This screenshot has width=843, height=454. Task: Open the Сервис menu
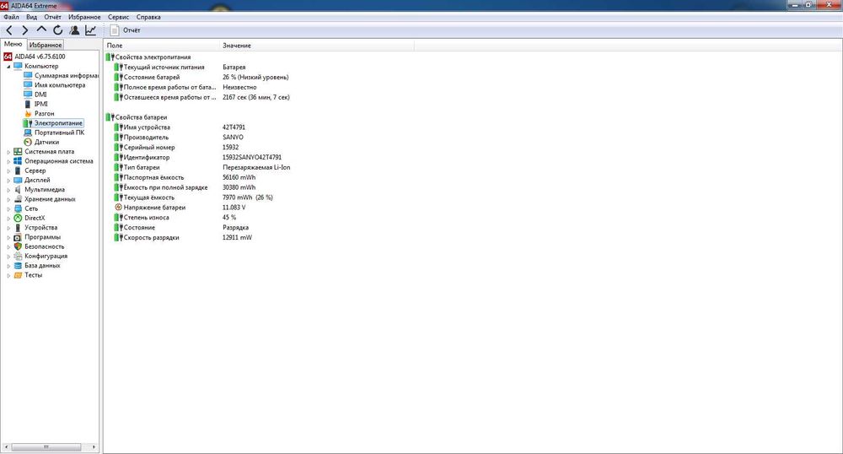point(118,17)
